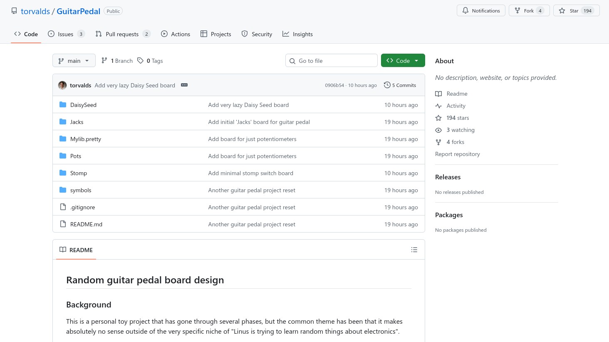View the Insights tab
Screen dimensions: 609x342
(x=297, y=34)
